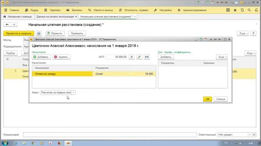Open calculator icon in dialog title bar
The width and height of the screenshot is (261, 146).
pos(201,39)
